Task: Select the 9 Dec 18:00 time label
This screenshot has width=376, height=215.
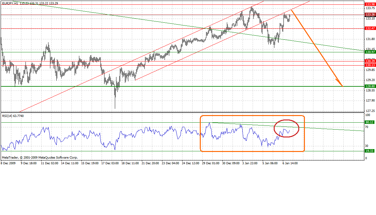Action: 29,163
